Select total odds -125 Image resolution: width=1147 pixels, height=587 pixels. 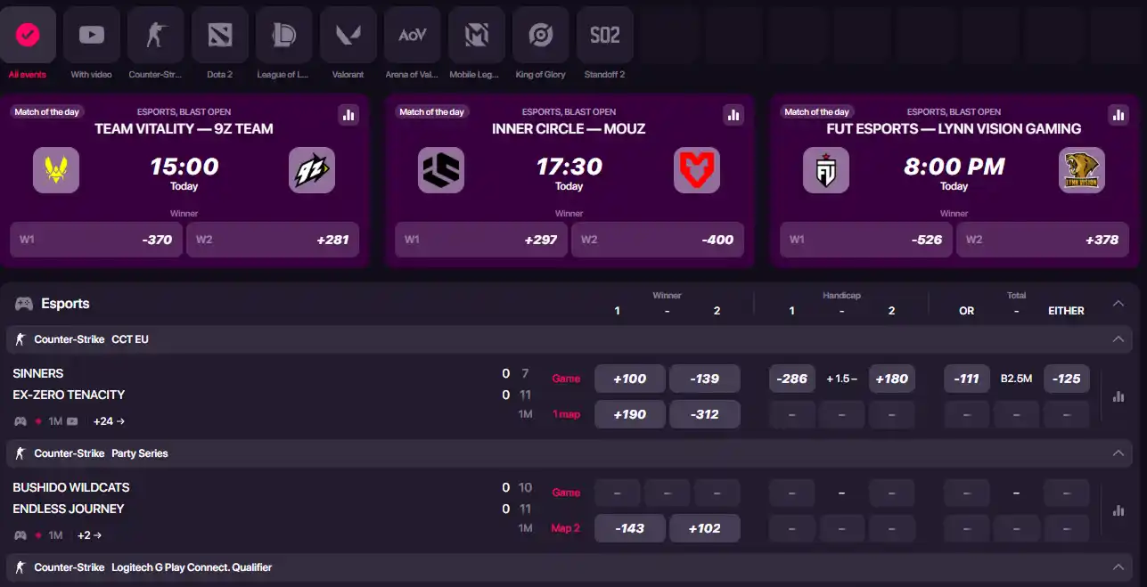(1067, 379)
